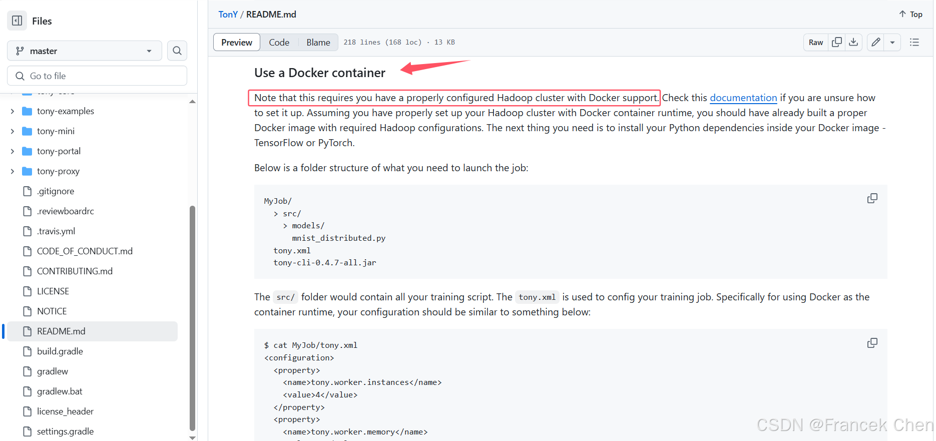The image size is (936, 441).
Task: Copy the MyJob folder structure code block
Action: [x=872, y=198]
